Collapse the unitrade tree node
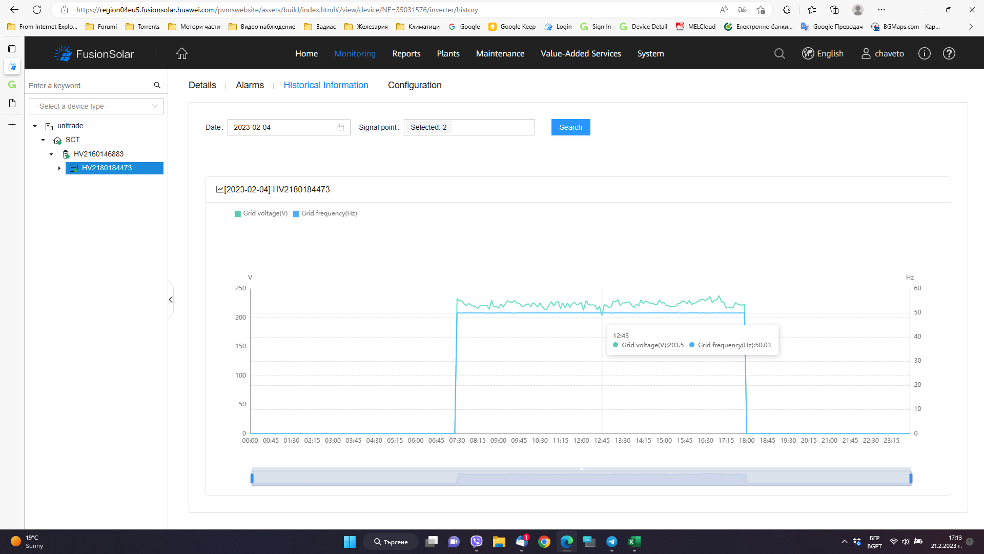 35,126
